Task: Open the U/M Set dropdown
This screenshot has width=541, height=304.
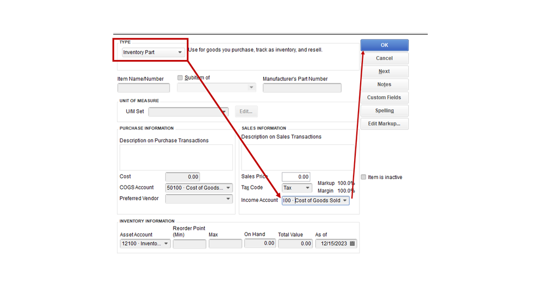Action: [188, 111]
